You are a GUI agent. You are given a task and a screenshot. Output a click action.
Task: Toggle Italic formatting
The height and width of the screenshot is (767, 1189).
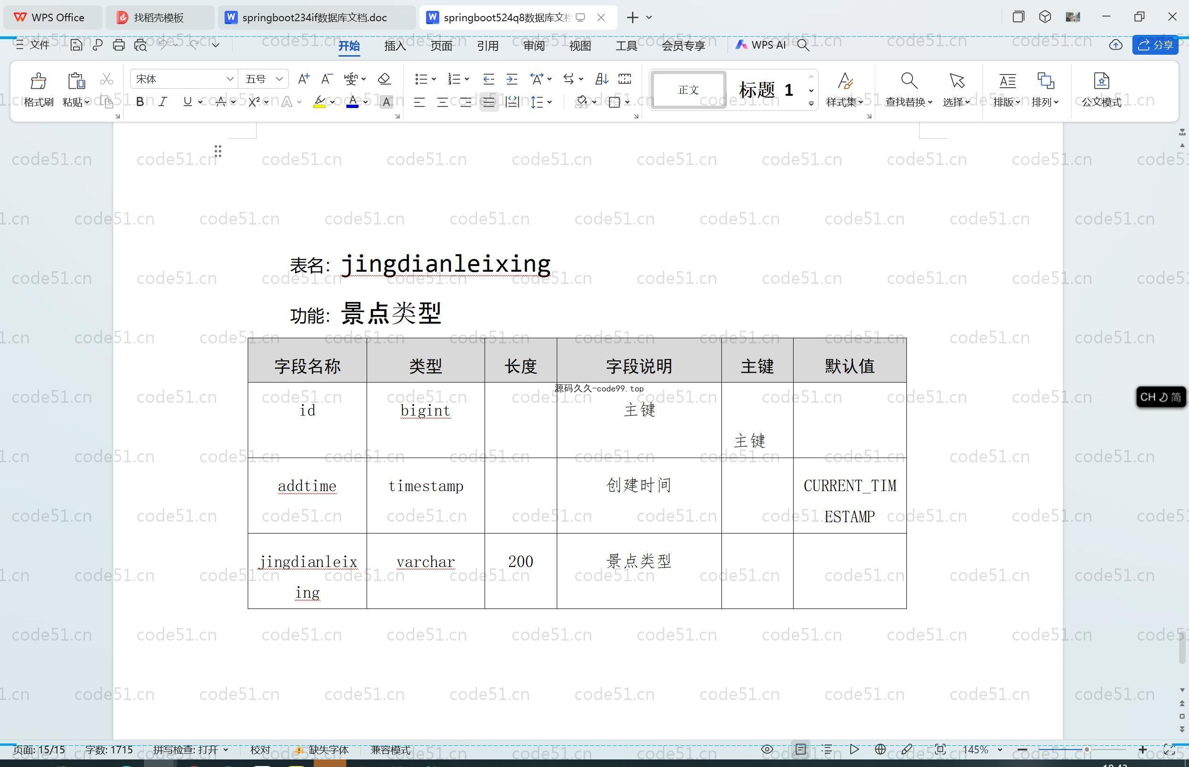162,102
